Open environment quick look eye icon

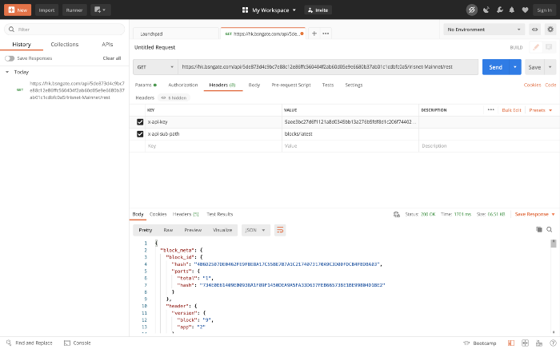tap(534, 30)
